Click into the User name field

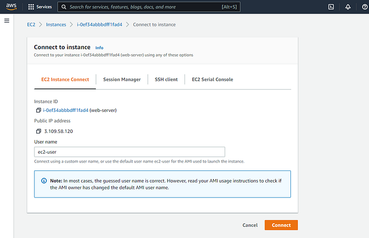130,152
